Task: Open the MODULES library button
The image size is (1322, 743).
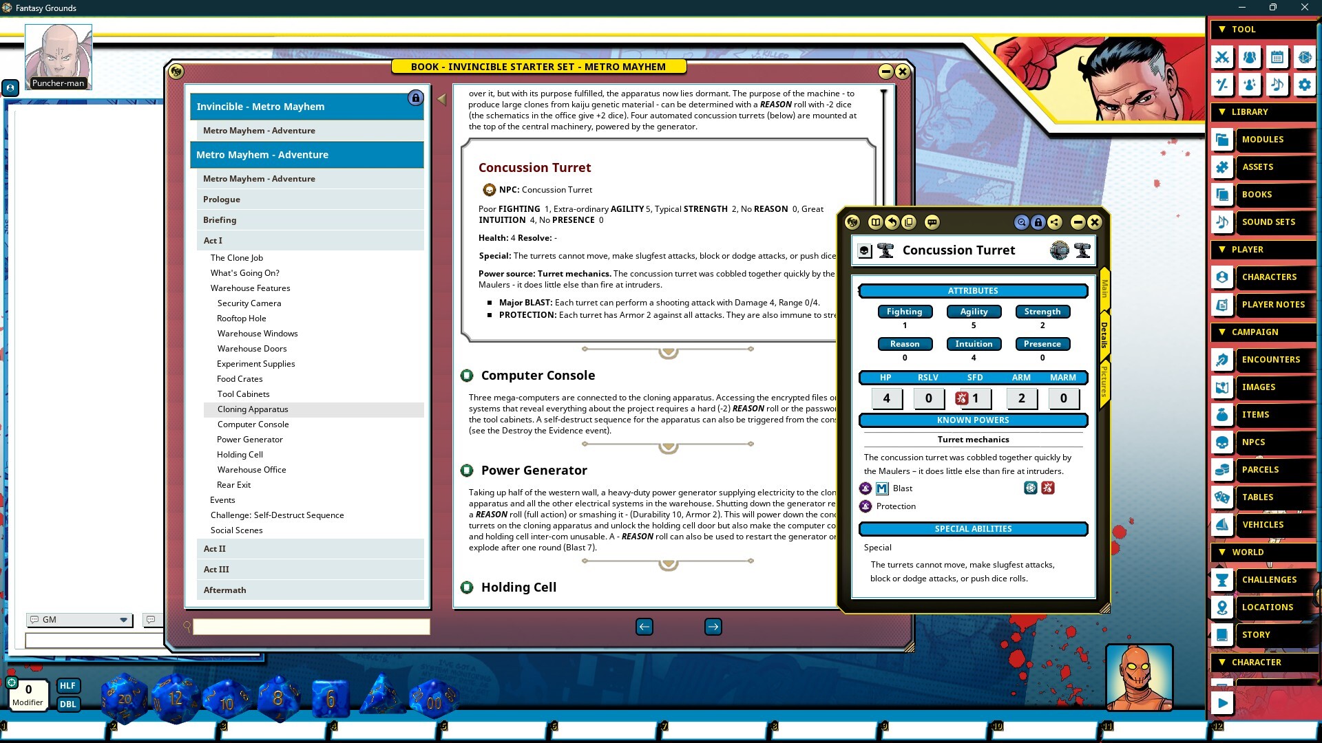Action: (x=1264, y=140)
